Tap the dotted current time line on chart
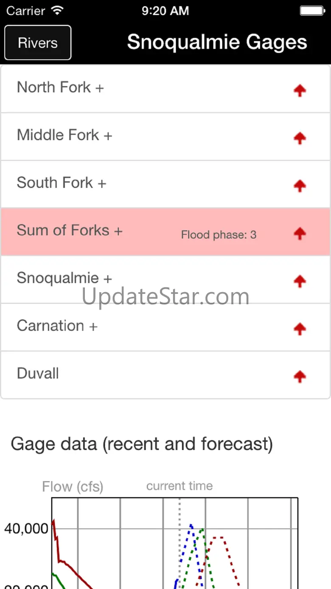This screenshot has width=331, height=589. pos(180,544)
